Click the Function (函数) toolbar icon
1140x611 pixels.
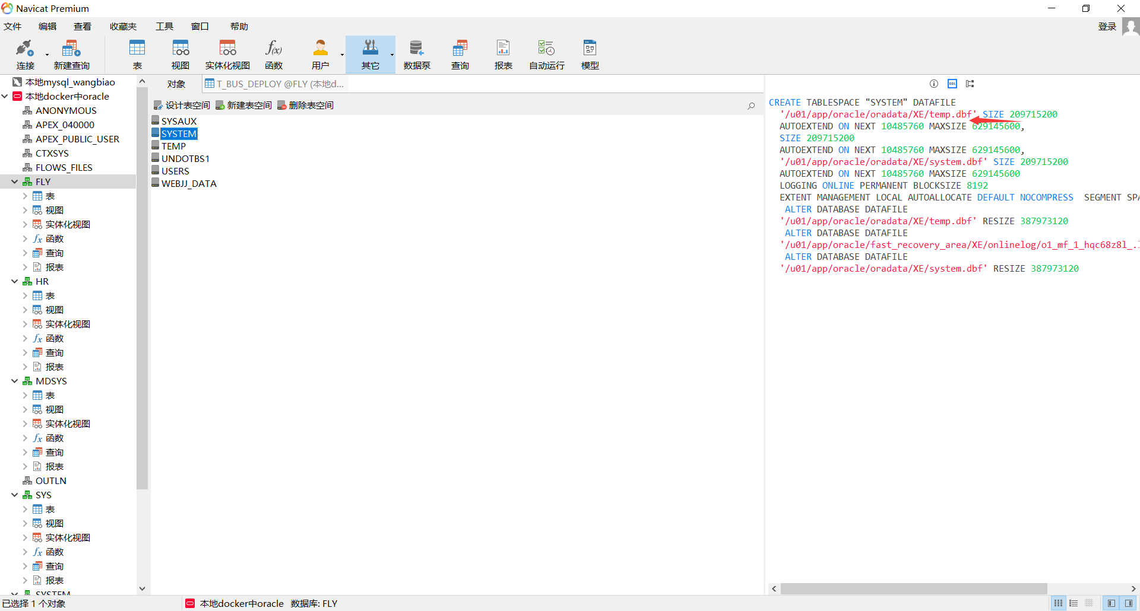(x=274, y=55)
